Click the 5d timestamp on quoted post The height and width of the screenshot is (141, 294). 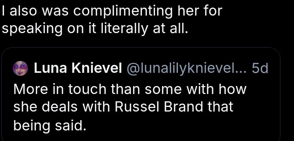coord(260,68)
